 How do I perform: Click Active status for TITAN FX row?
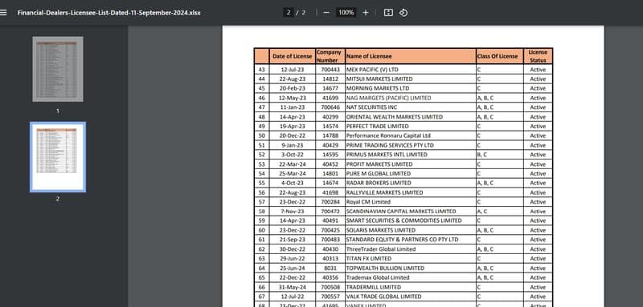coord(538,258)
